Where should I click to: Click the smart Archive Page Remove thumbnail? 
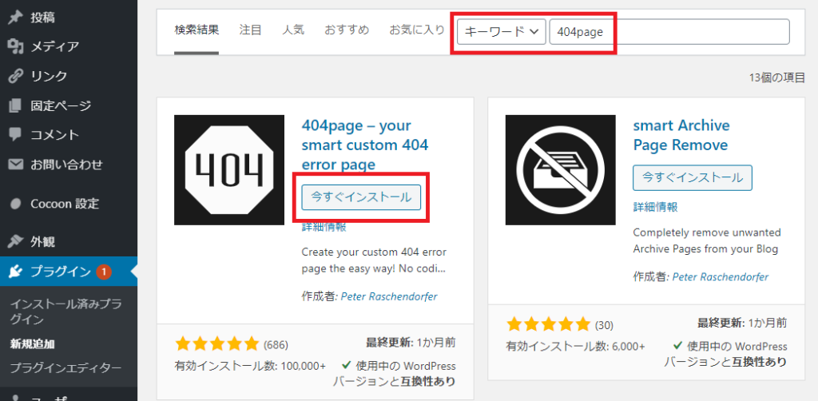pyautogui.click(x=561, y=170)
